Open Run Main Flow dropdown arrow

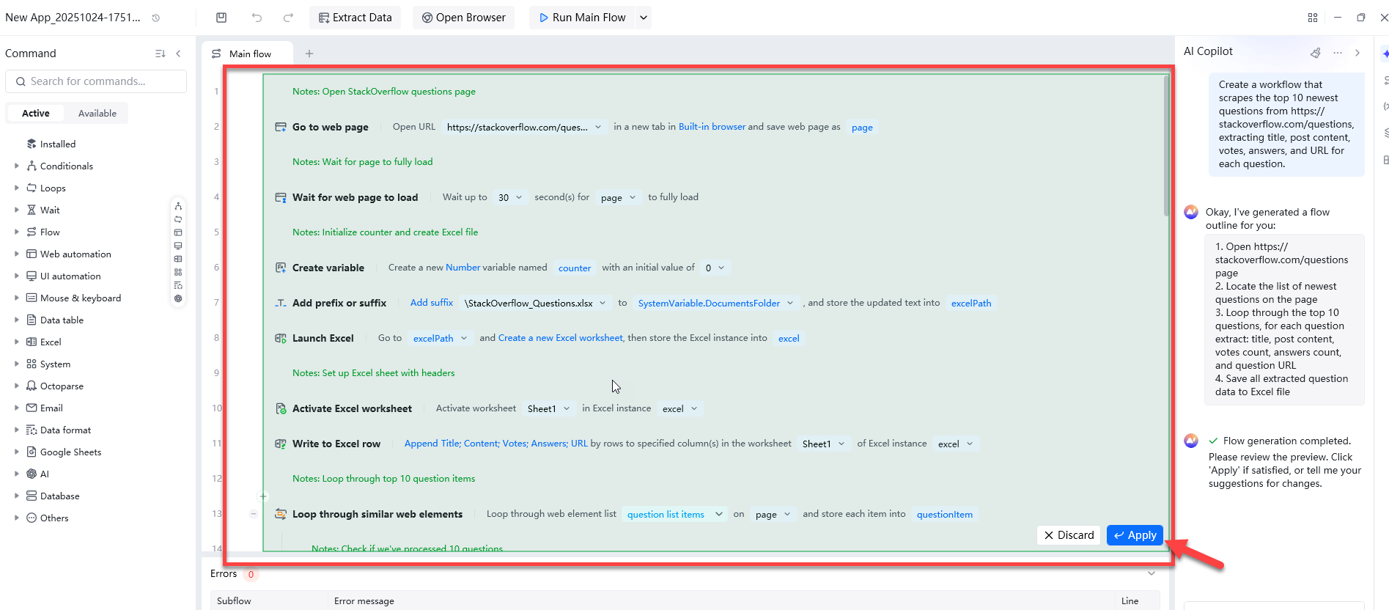coord(643,18)
